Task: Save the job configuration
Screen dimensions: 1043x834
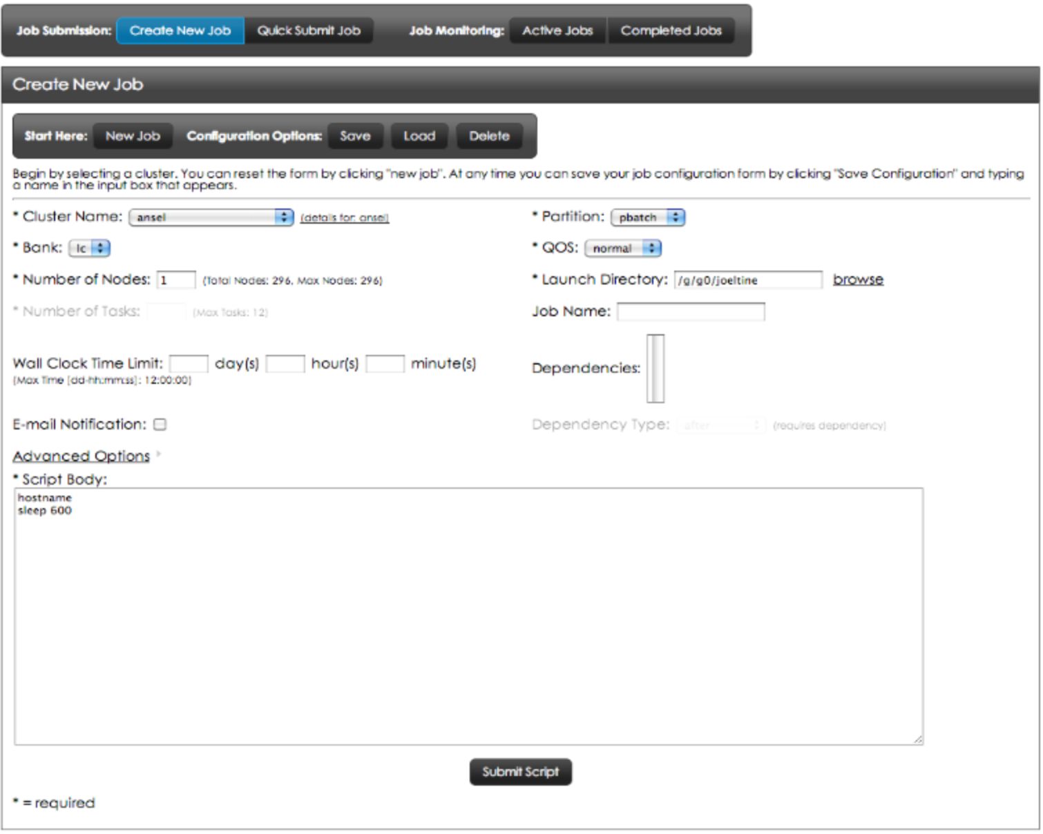Action: (x=355, y=137)
